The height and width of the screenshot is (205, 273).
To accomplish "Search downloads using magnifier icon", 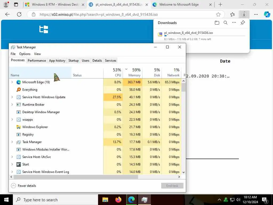I will pos(226,23).
